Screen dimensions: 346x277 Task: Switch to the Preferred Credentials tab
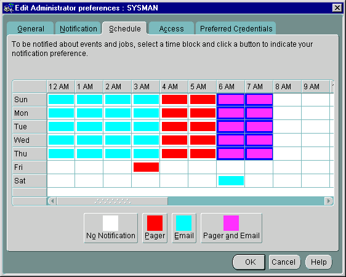pyautogui.click(x=236, y=28)
